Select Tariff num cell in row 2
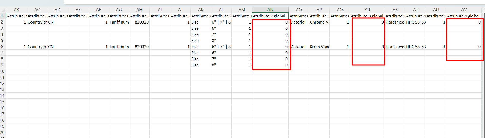485x138 pixels. coord(119,22)
